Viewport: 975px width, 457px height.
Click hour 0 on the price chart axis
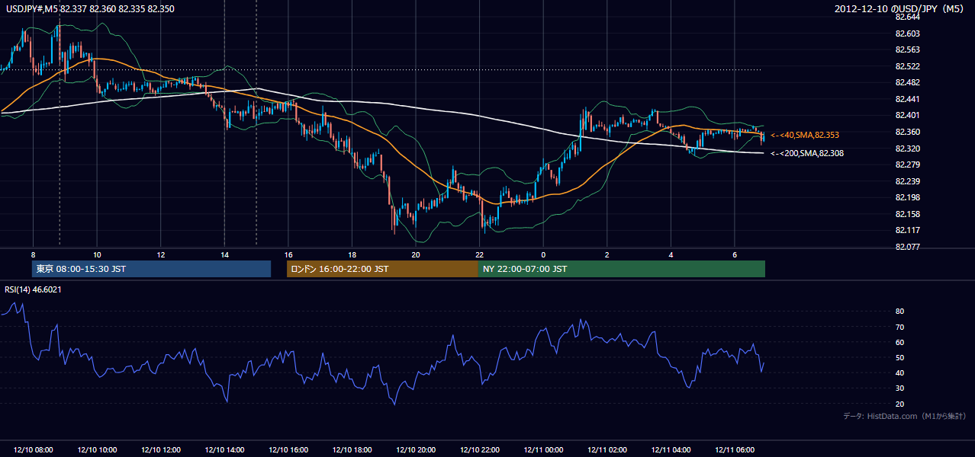pyautogui.click(x=543, y=254)
